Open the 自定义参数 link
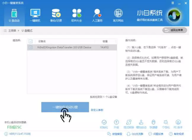The width and height of the screenshot is (192, 140). 97,110
